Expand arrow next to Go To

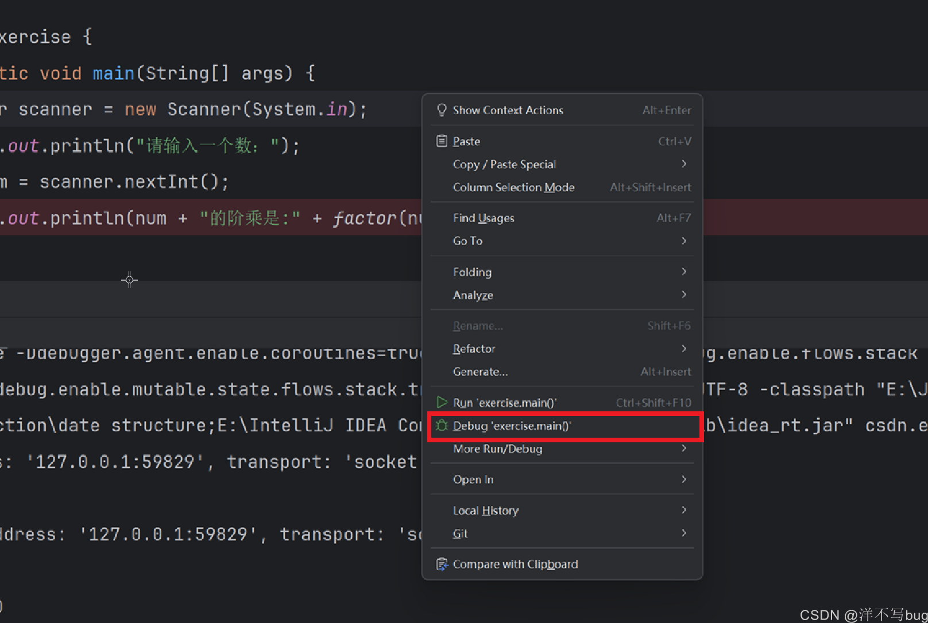[684, 241]
